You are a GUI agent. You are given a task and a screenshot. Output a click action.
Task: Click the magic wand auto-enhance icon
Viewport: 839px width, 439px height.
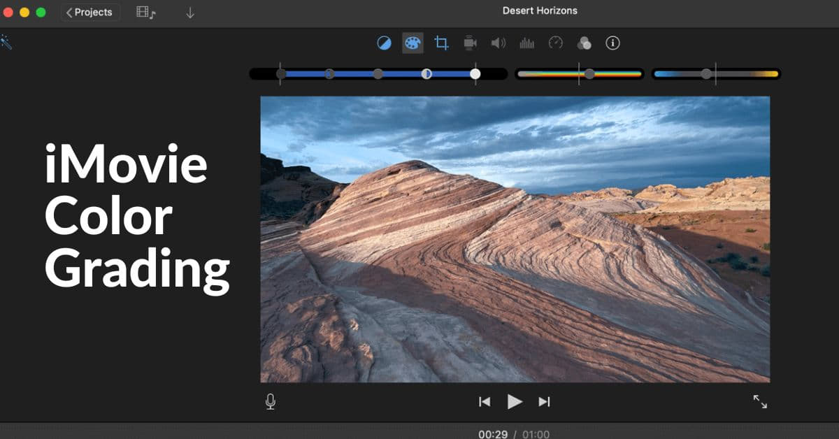click(x=6, y=43)
